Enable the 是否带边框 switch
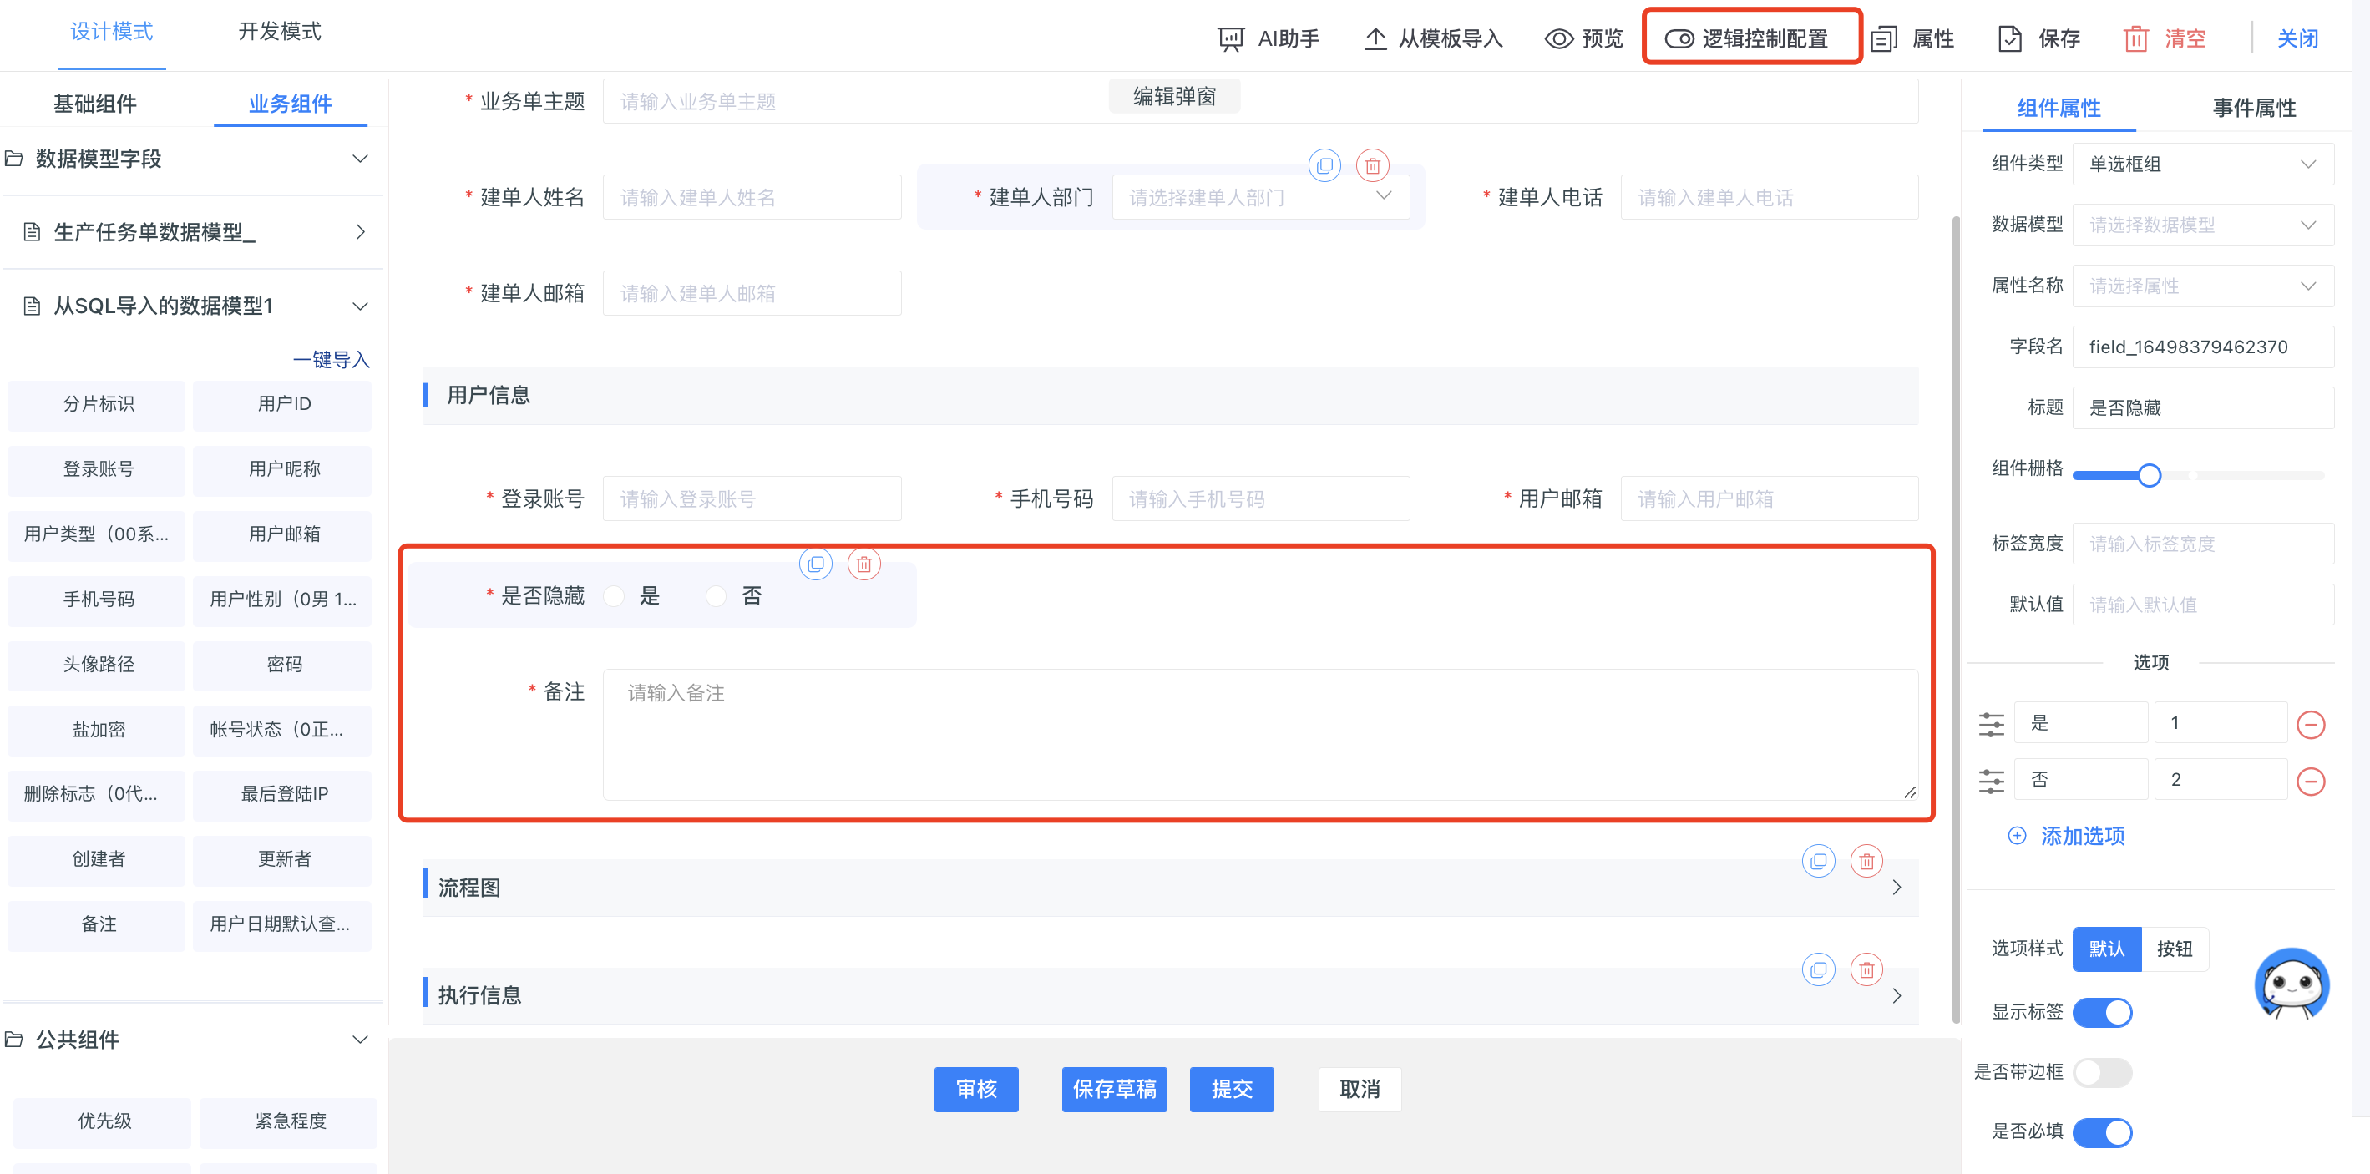 (x=2102, y=1072)
